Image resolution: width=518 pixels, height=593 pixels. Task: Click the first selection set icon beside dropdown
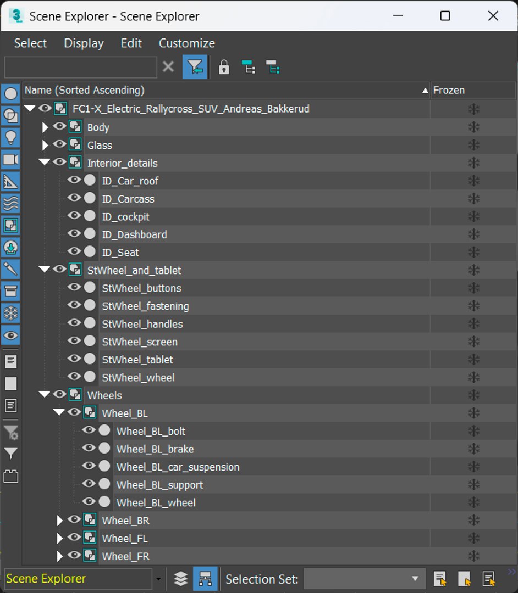[439, 579]
